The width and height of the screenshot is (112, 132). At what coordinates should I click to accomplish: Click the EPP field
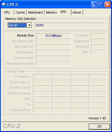pyautogui.click(x=99, y=52)
